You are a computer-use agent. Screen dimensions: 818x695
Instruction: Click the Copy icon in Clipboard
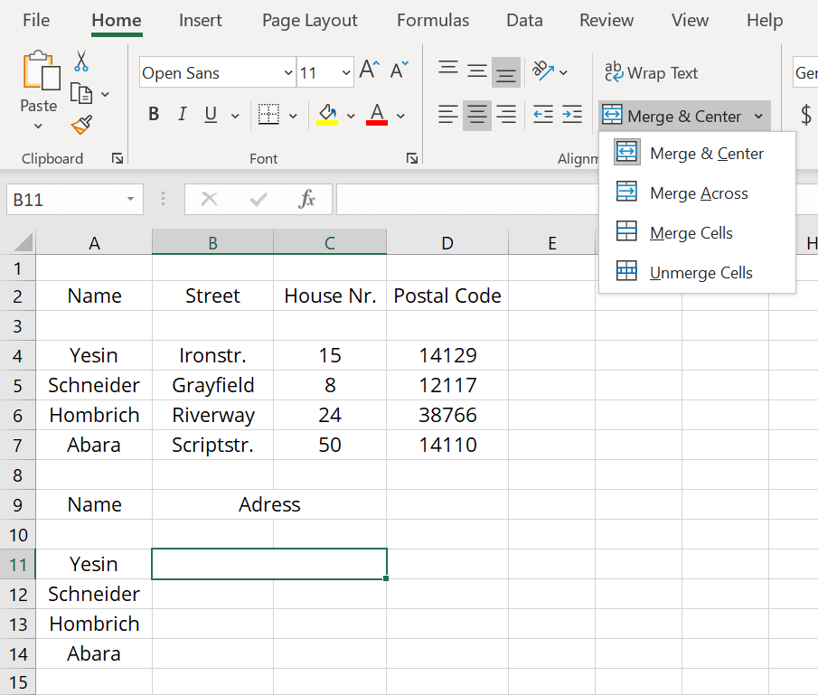[x=81, y=93]
